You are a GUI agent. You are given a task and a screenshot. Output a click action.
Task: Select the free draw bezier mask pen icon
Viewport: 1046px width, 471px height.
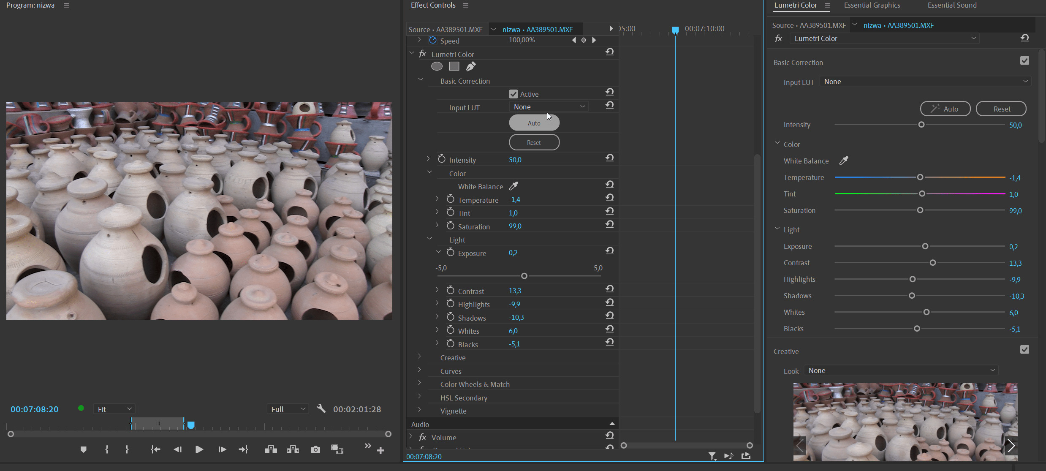tap(470, 66)
